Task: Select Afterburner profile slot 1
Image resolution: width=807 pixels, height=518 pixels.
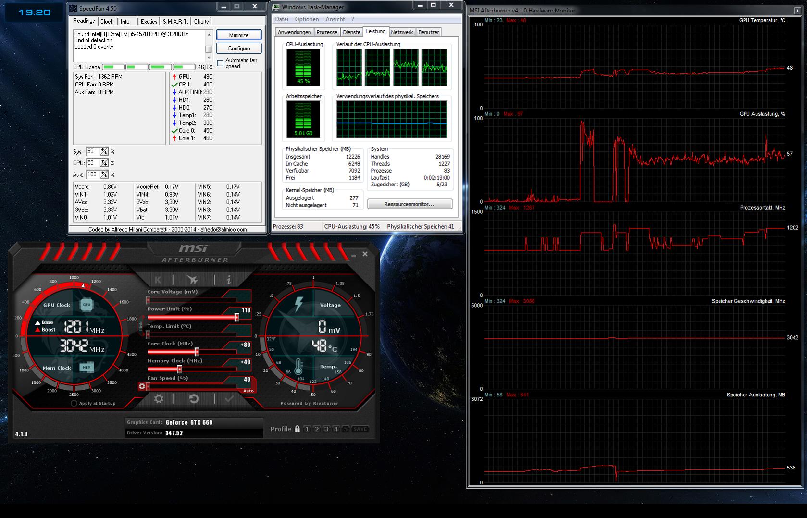Action: click(307, 429)
